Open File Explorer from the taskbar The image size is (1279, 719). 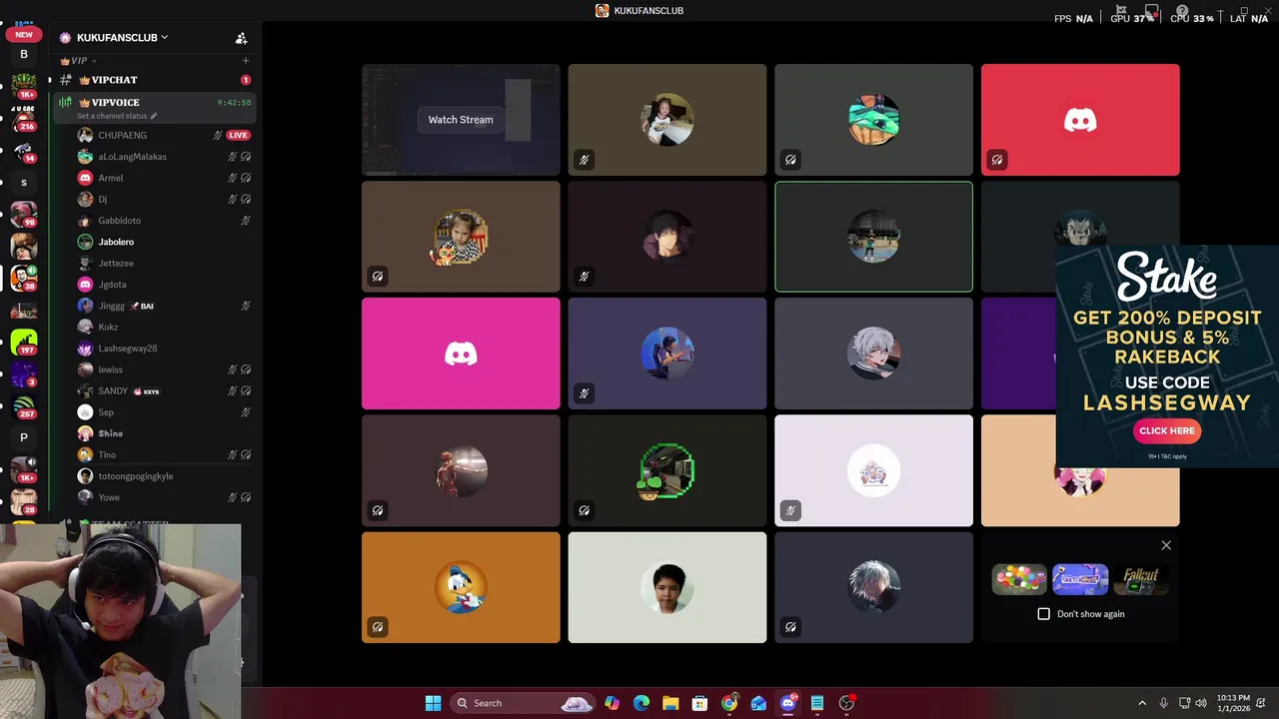[x=670, y=703]
